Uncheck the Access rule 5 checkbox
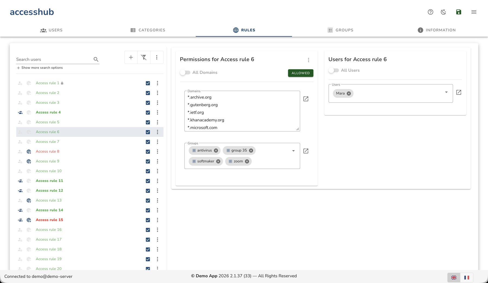Viewport: 488px width, 283px height. point(148,122)
